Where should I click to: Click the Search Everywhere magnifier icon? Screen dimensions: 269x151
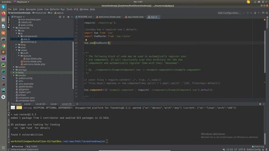pyautogui.click(x=267, y=13)
